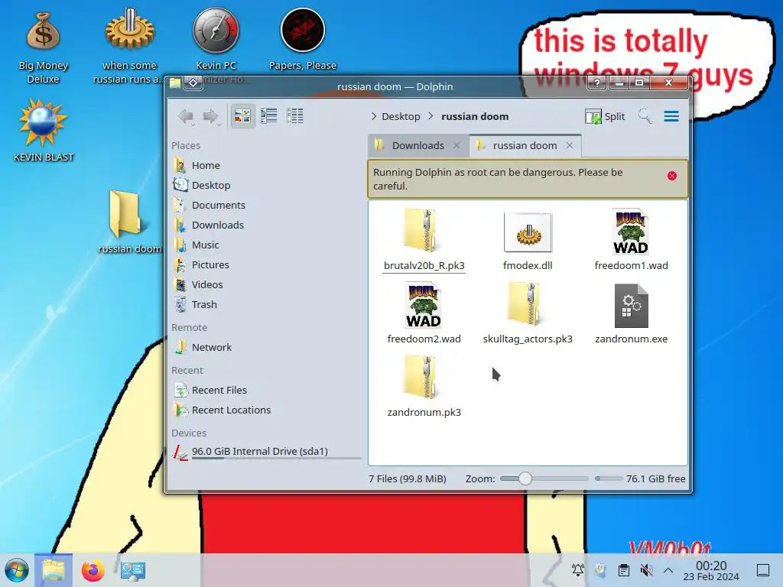Select skulltag_actors.pk3 archive icon
Viewport: 783px width, 587px height.
tap(525, 304)
